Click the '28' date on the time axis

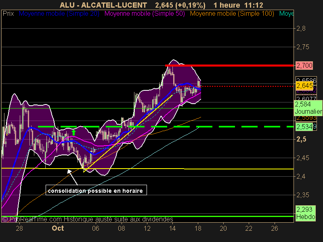(19, 228)
